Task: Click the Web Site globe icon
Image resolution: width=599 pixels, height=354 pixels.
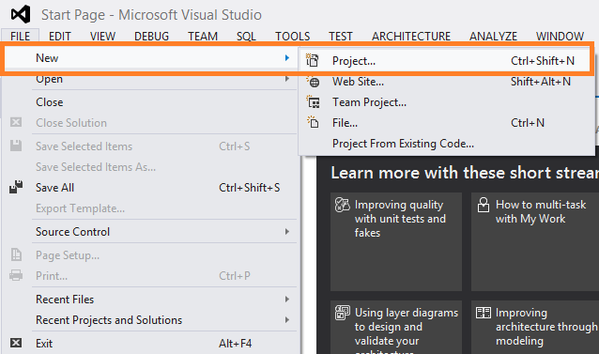Action: [x=314, y=82]
